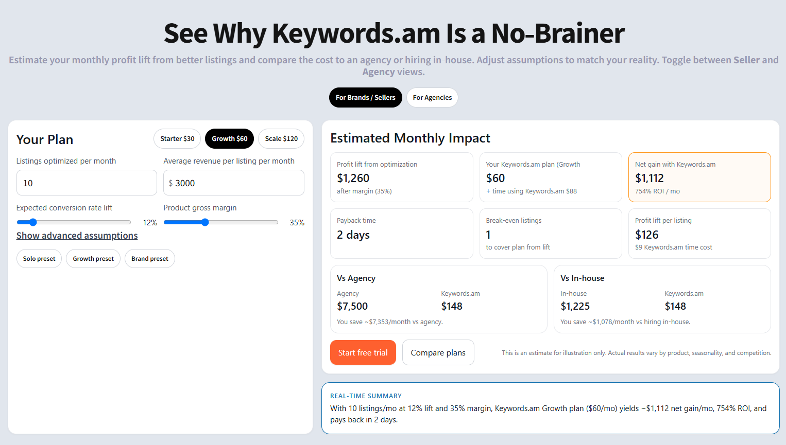Image resolution: width=786 pixels, height=445 pixels.
Task: Click the Vs In-house comparison card
Action: 662,299
